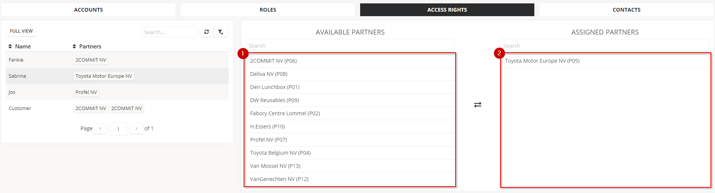
Task: Go to the previous page
Action: (100, 128)
